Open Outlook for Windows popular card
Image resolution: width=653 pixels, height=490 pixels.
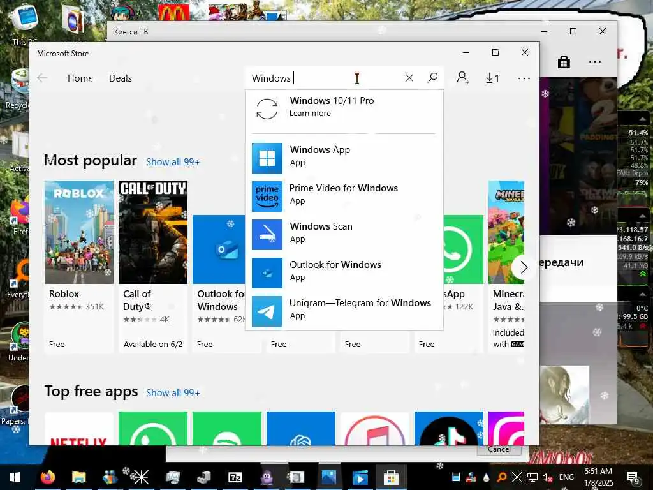pyautogui.click(x=219, y=284)
